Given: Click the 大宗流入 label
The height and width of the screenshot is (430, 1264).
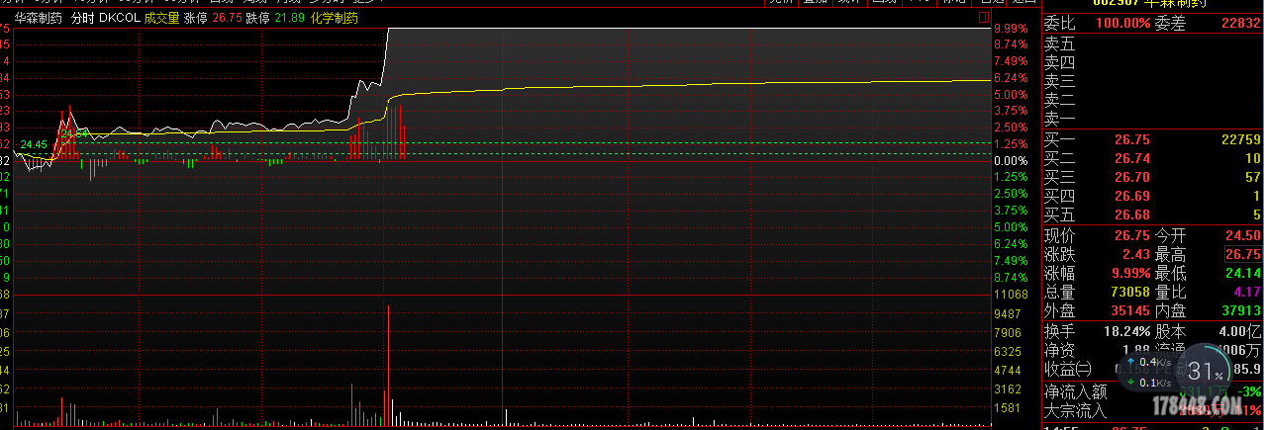Looking at the screenshot, I should click(x=1078, y=409).
